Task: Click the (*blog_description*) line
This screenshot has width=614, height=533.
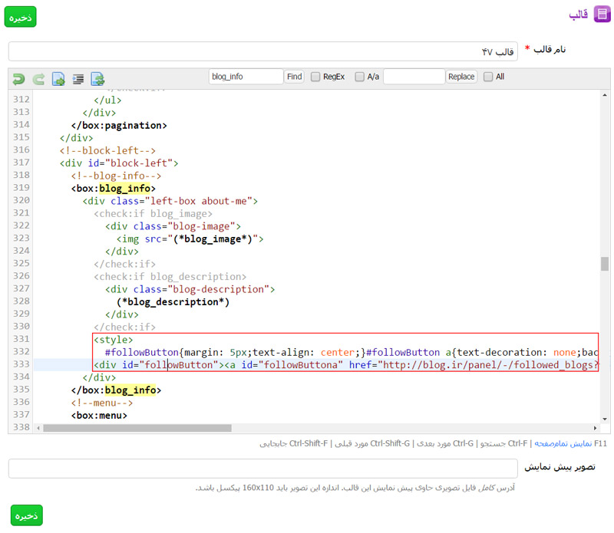Action: [173, 302]
